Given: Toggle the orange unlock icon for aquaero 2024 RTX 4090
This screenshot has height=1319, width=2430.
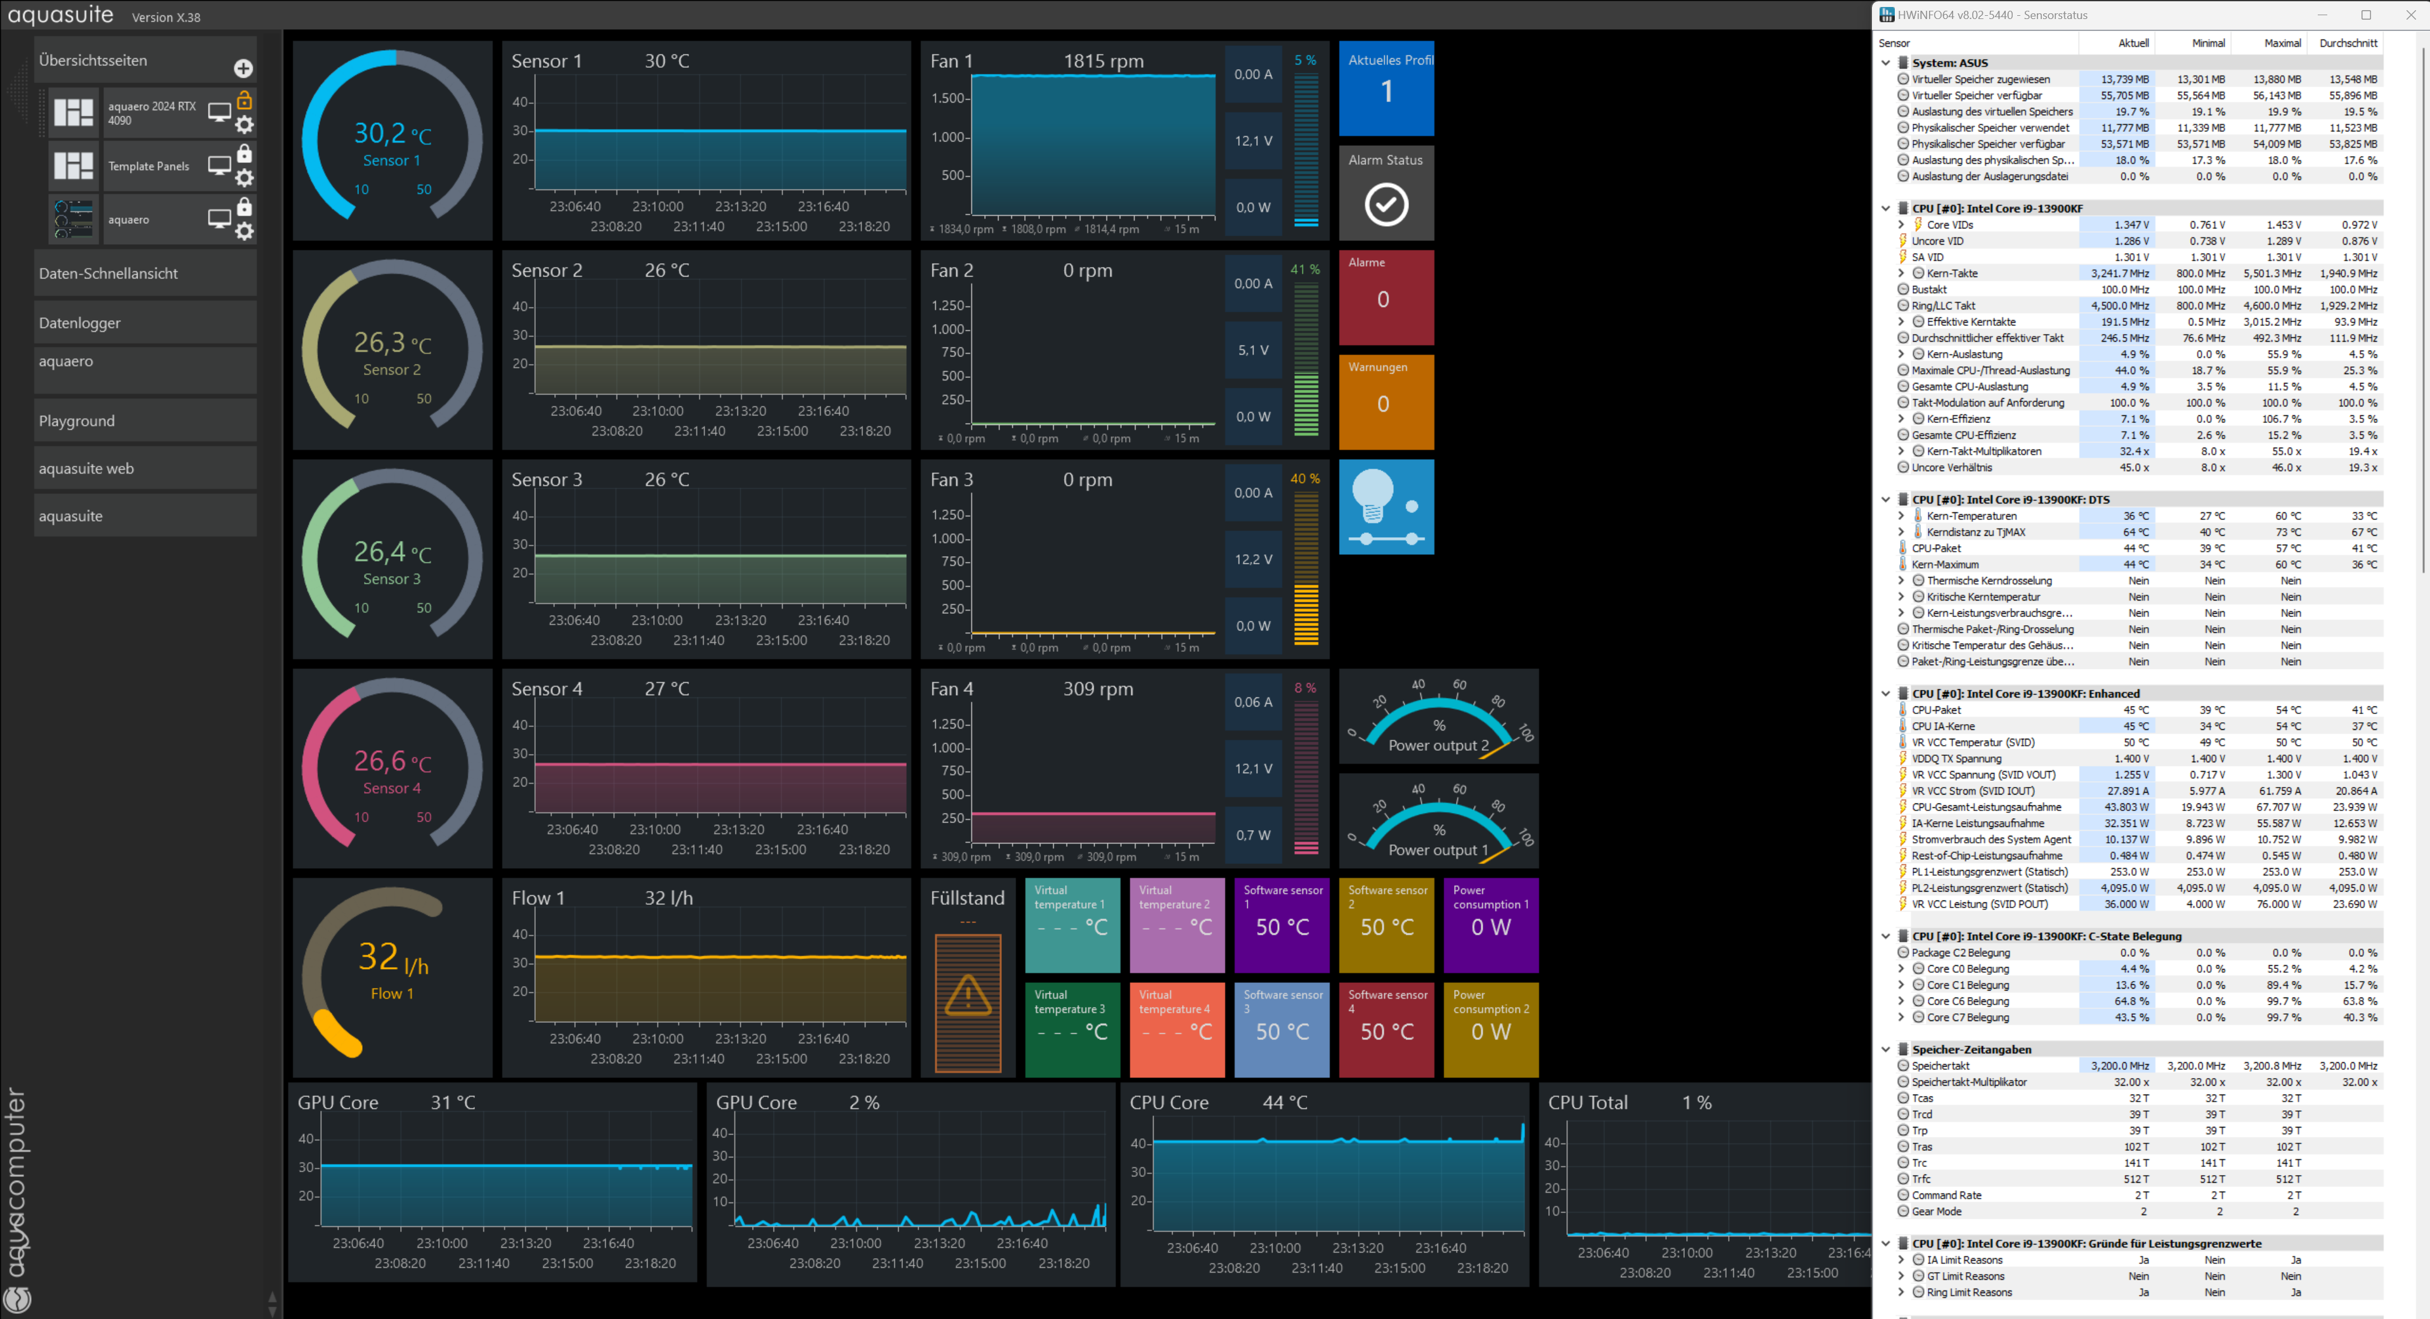Looking at the screenshot, I should (244, 100).
